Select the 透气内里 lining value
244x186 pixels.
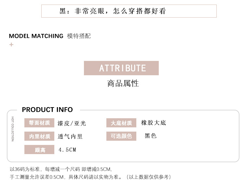pos(70,136)
